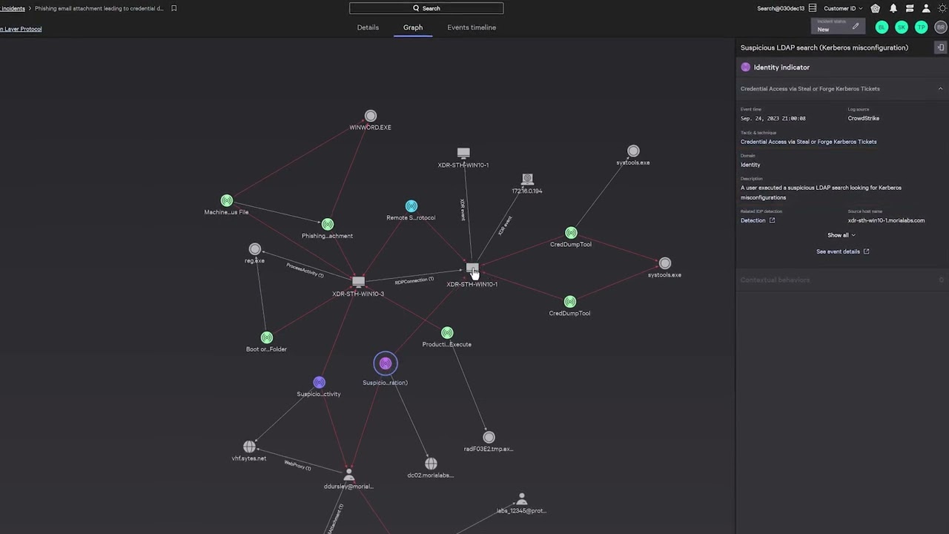This screenshot has height=534, width=949.
Task: Select the 172.16.0.194 IP node
Action: pos(527,179)
